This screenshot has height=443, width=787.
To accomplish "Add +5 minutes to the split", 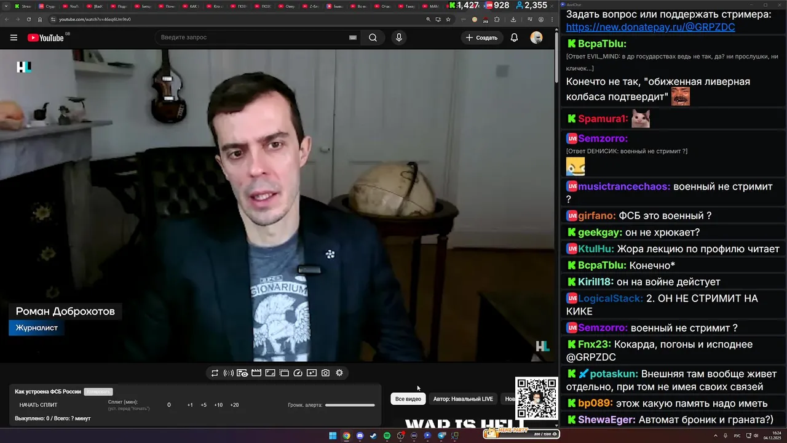I will coord(204,405).
